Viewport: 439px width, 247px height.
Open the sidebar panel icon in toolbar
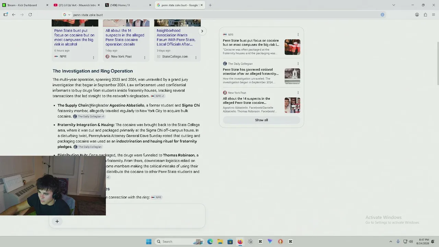click(x=5, y=15)
